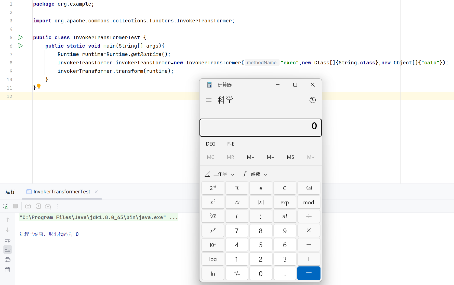Click the divide operator key
Viewport: 454px width, 285px height.
309,216
